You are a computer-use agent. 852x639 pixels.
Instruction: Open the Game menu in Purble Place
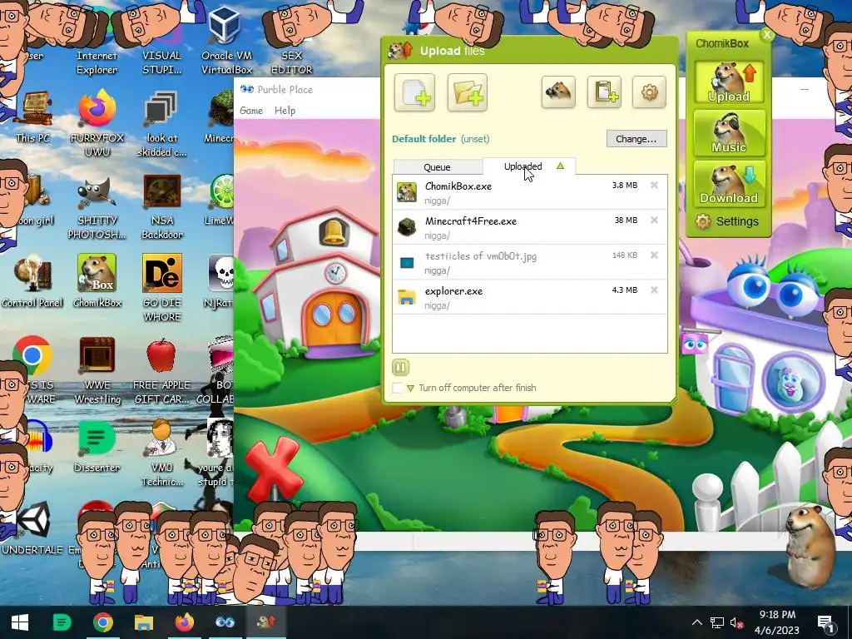251,111
